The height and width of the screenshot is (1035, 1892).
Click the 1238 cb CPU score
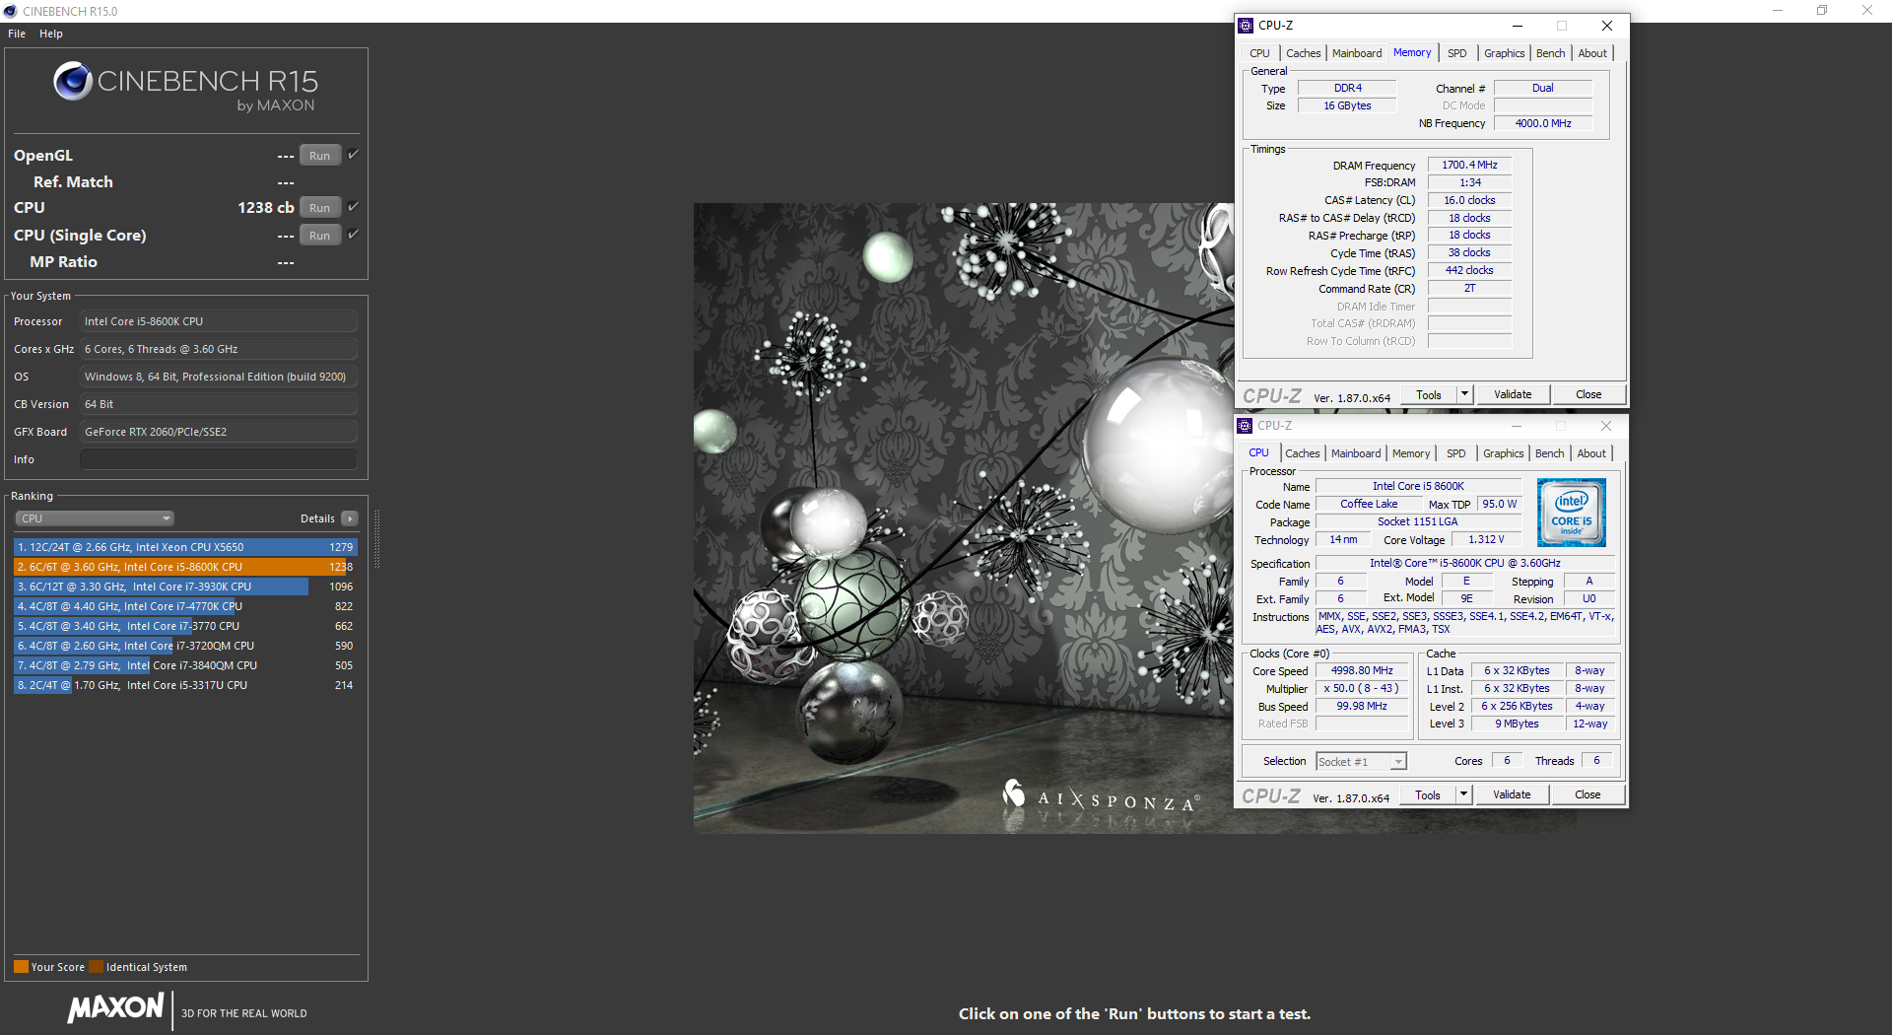265,208
